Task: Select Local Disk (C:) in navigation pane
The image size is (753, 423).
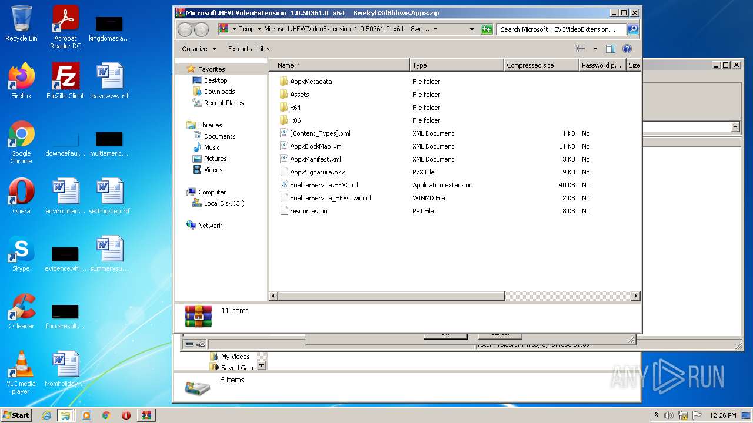Action: point(224,203)
